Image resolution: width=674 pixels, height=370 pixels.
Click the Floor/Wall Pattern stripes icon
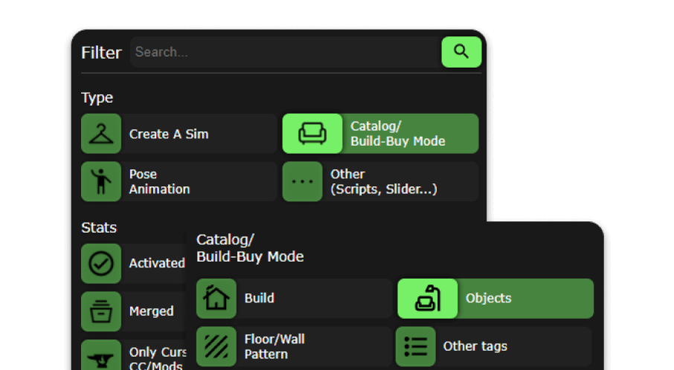(x=216, y=346)
